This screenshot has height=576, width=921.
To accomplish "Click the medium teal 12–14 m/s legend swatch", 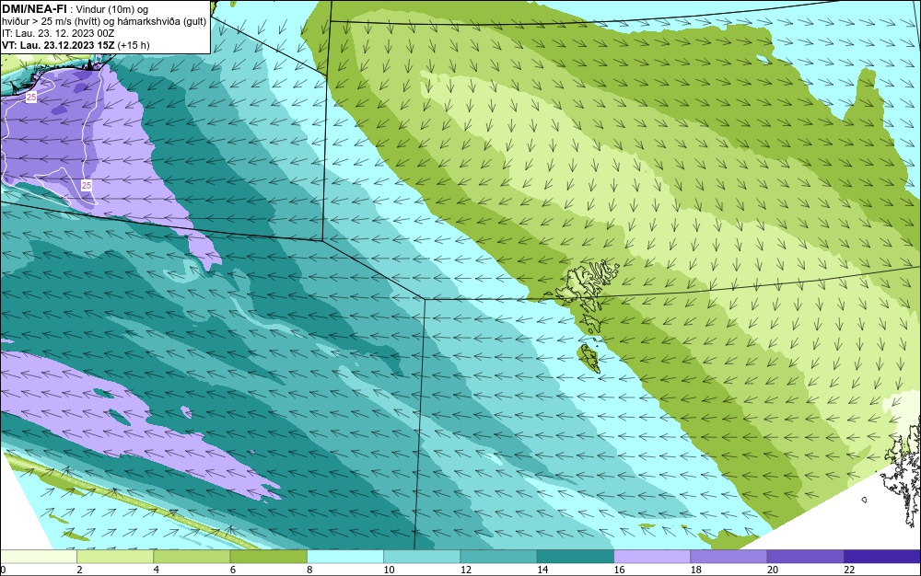I will pos(498,557).
